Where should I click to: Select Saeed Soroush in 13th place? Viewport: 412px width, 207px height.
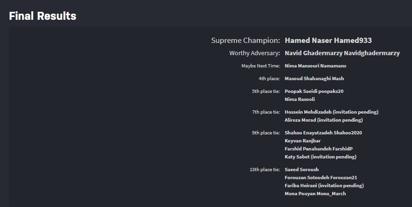click(x=301, y=170)
